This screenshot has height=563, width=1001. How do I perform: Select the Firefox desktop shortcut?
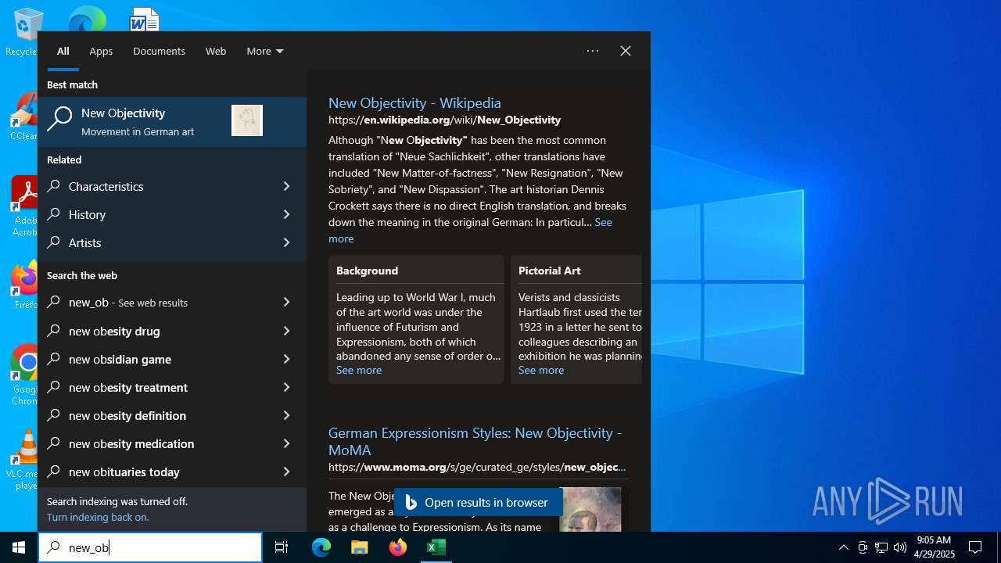(x=25, y=286)
